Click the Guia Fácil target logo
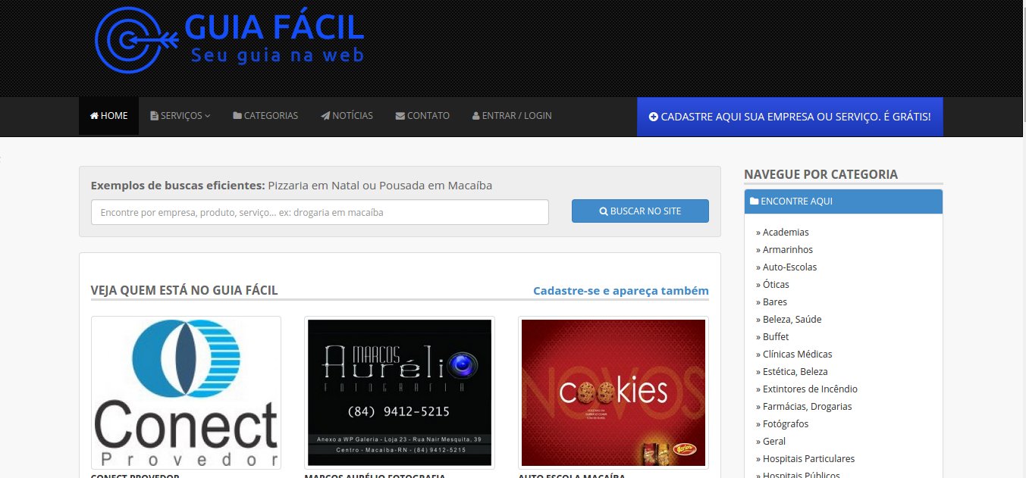 point(229,39)
